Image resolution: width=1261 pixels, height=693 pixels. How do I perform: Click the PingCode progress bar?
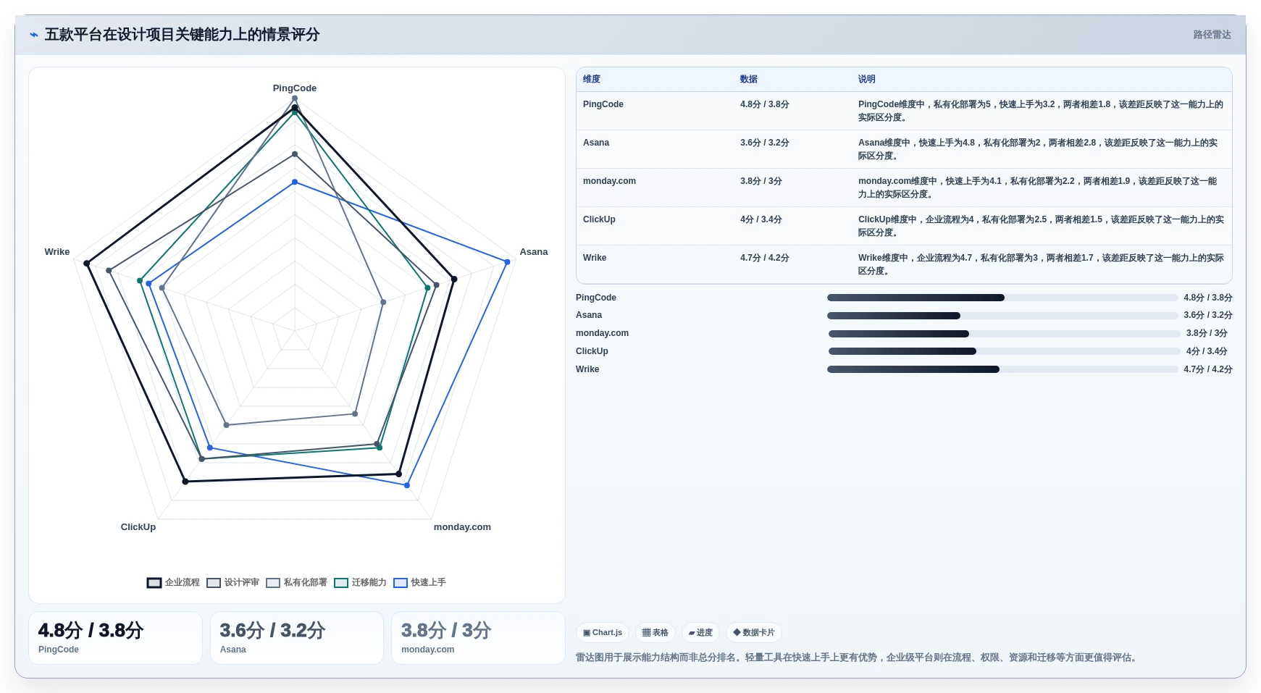point(1002,298)
